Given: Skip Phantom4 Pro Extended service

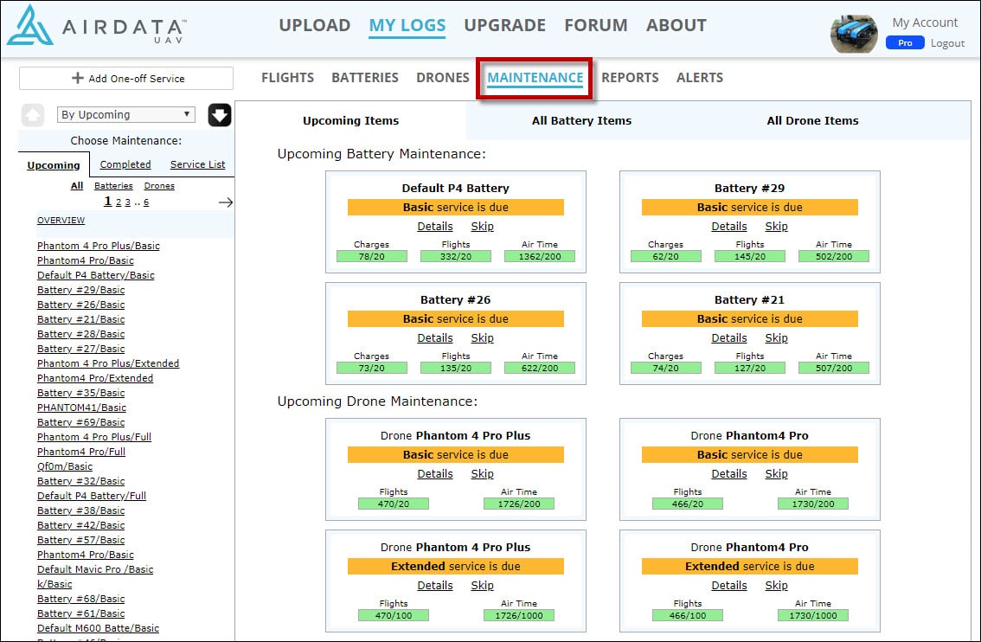Looking at the screenshot, I should (777, 585).
